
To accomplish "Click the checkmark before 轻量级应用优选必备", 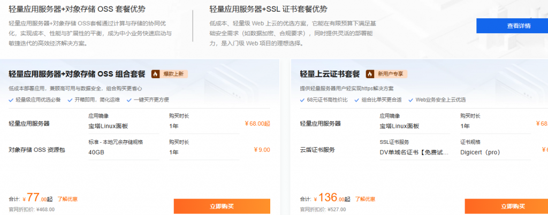I will coord(11,100).
